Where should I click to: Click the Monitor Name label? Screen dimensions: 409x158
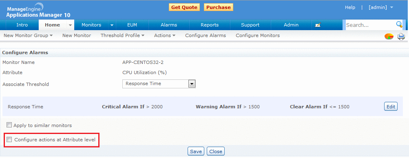pos(18,62)
